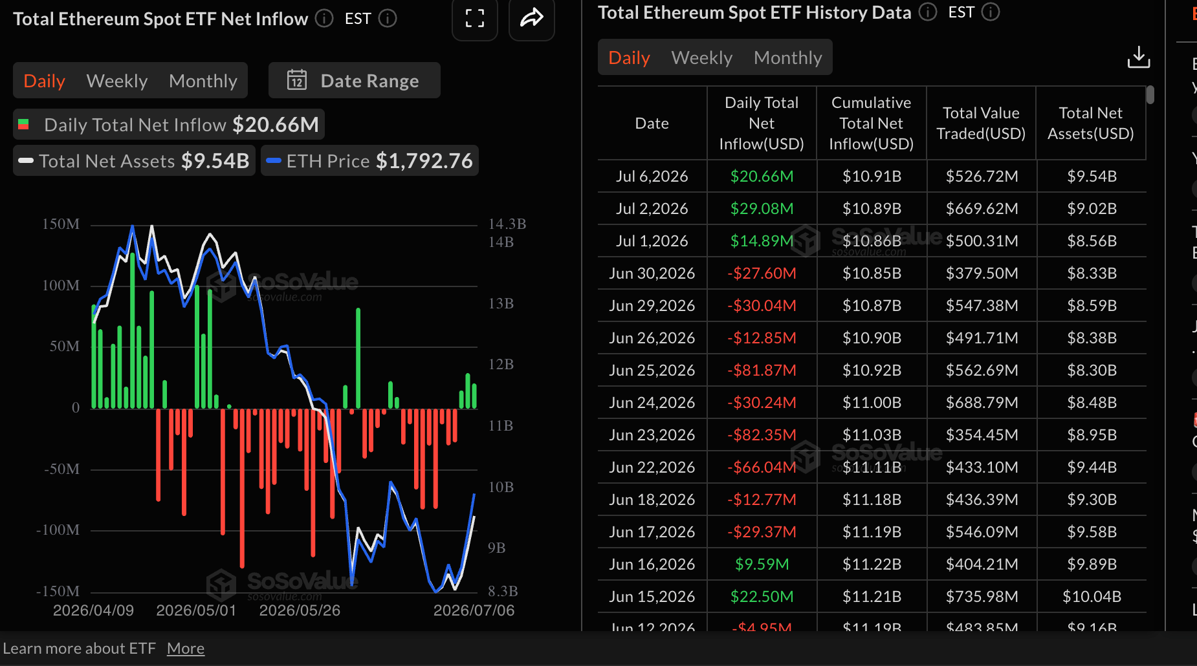1197x666 pixels.
Task: Click the 2026/07/06 x-axis date label
Action: point(474,610)
